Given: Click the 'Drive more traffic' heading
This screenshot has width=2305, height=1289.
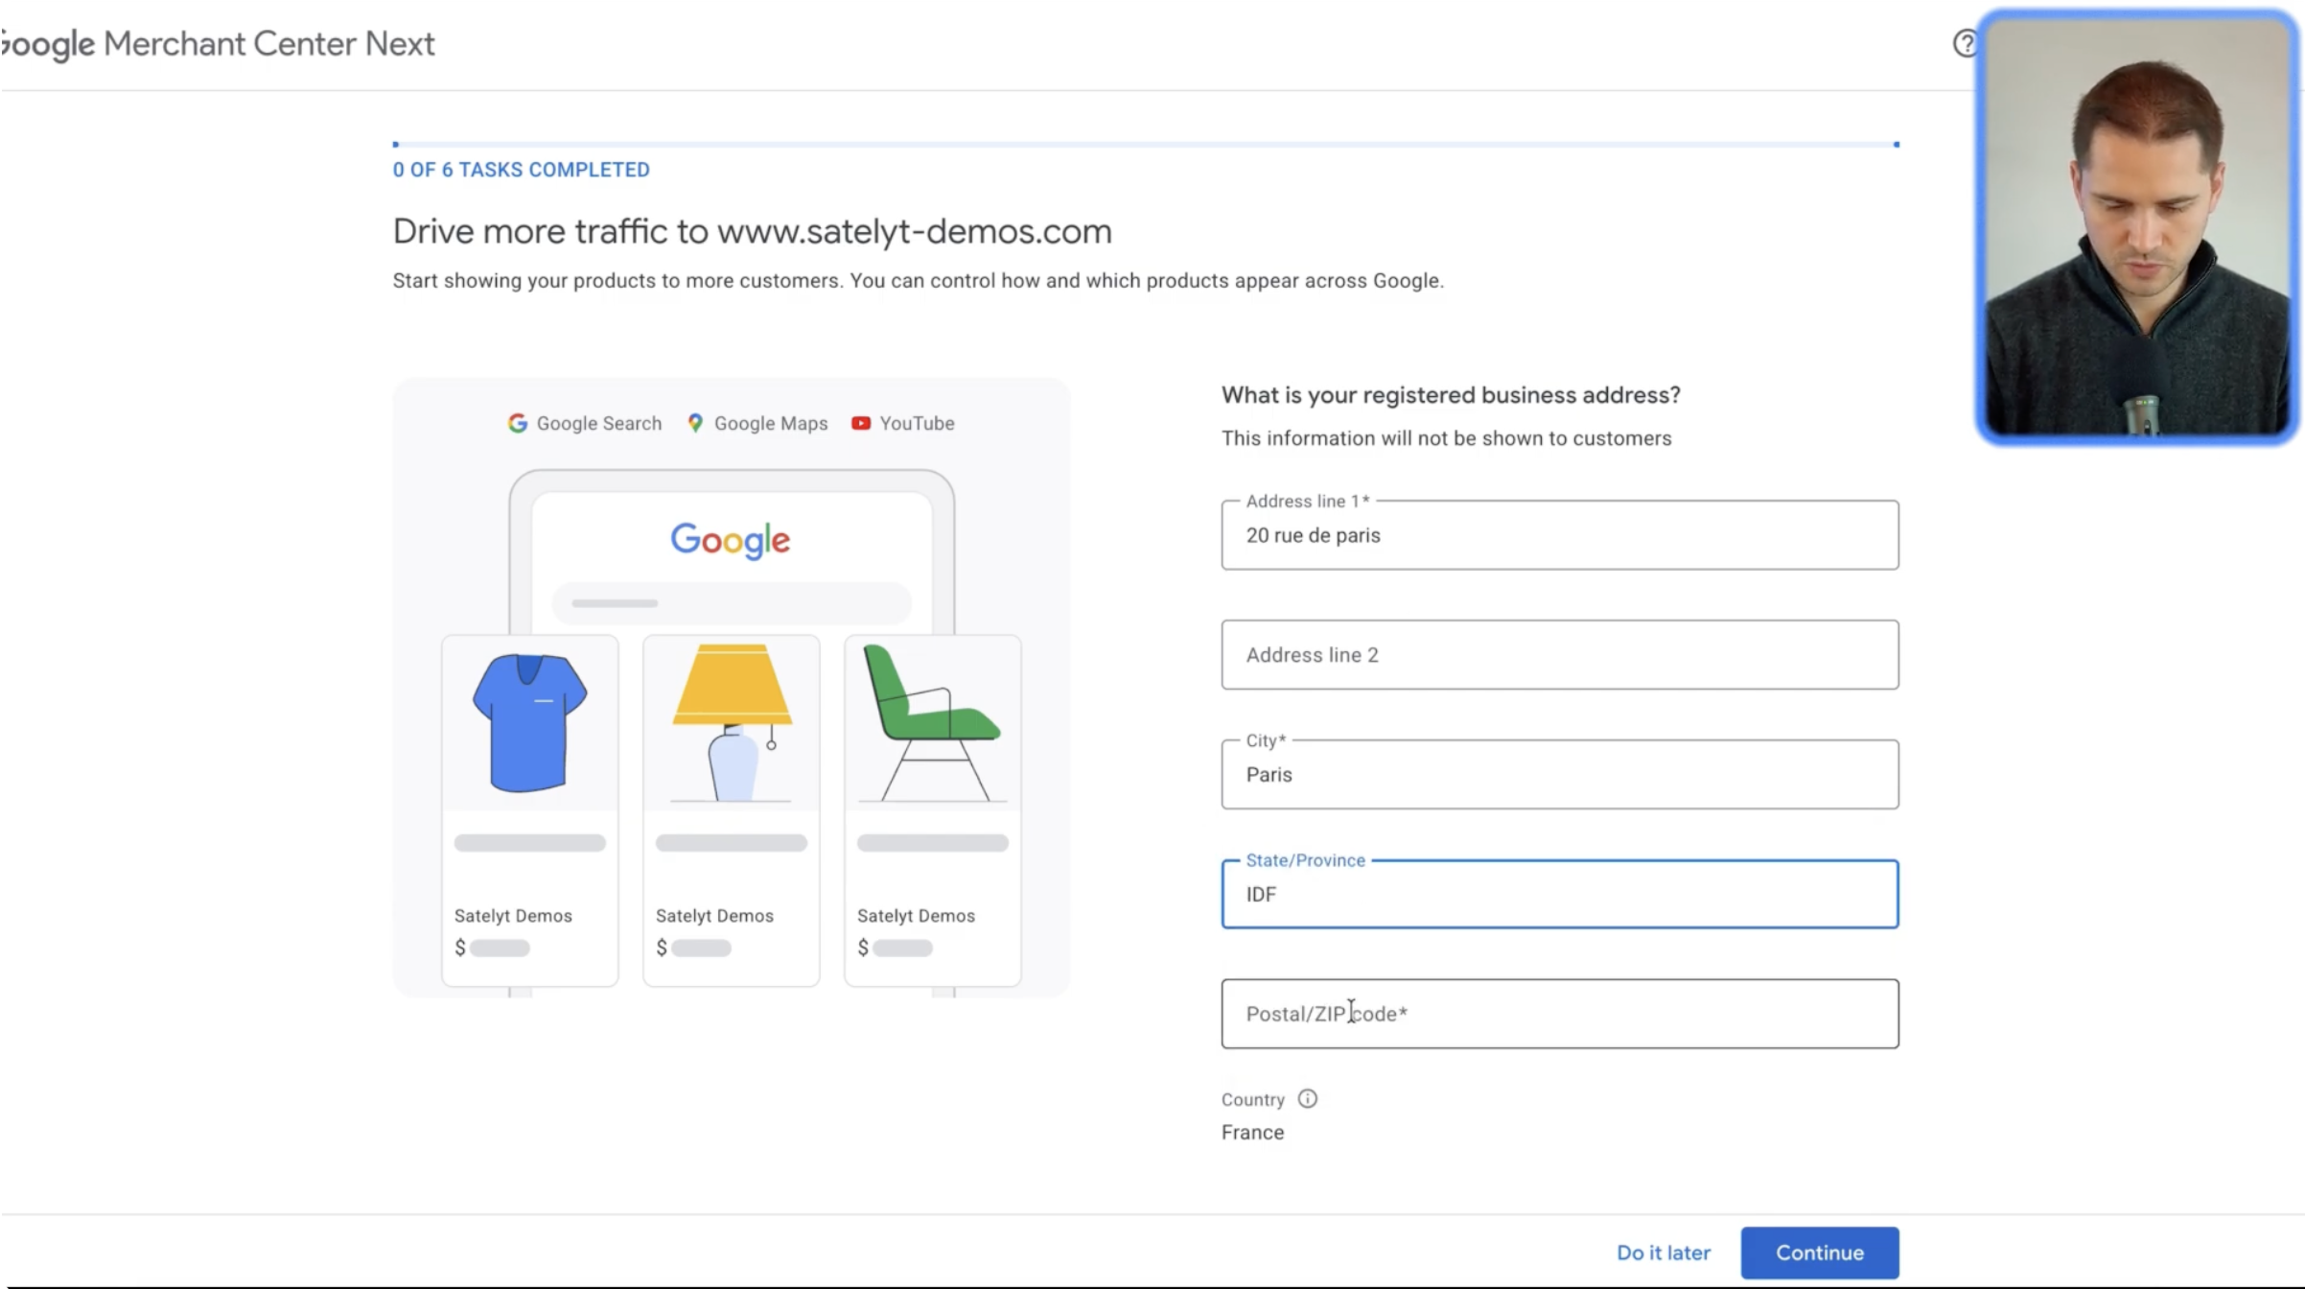Looking at the screenshot, I should 753,231.
